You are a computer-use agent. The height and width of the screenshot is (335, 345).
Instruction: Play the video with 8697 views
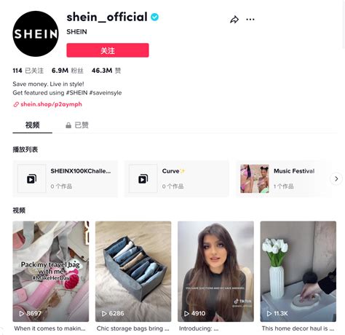[x=51, y=271]
